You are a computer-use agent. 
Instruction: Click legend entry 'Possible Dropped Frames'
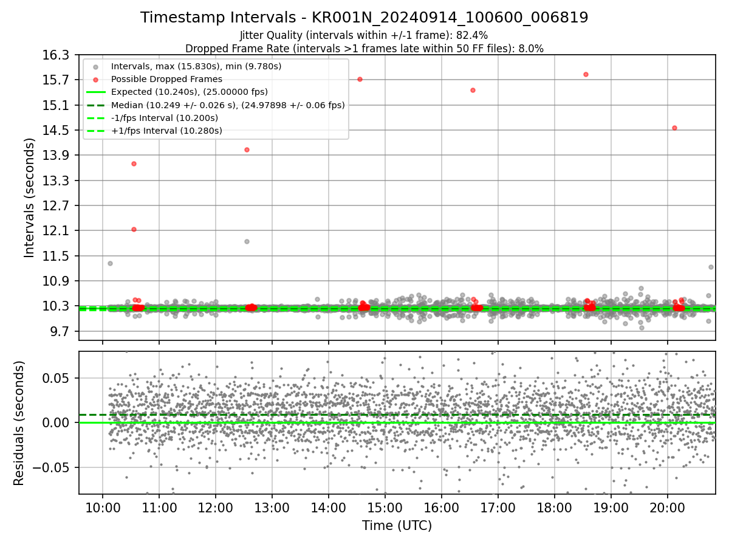click(x=166, y=79)
